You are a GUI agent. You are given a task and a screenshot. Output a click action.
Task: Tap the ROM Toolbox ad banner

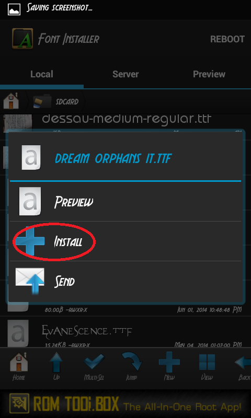click(x=125, y=404)
